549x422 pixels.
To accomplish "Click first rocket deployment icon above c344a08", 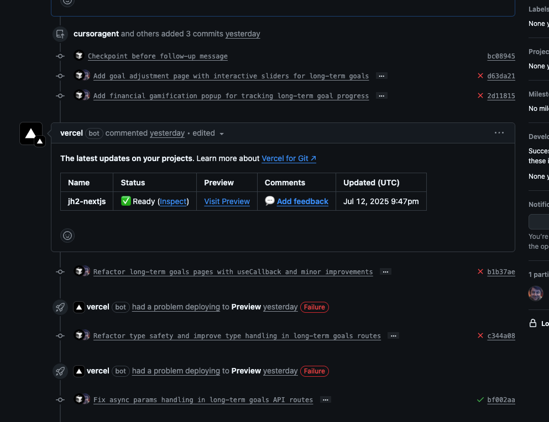I will tap(60, 307).
